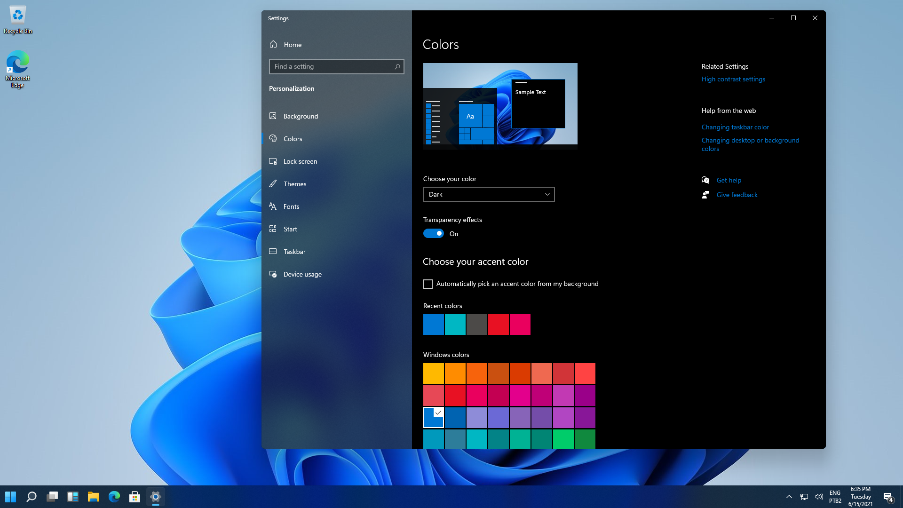Click the Changing taskbar color help link
903x508 pixels.
tap(735, 127)
